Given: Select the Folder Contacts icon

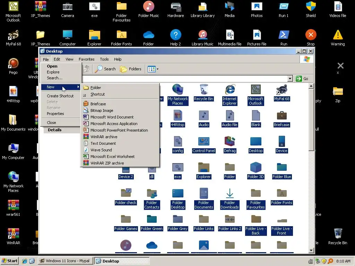Looking at the screenshot, I should tap(152, 199).
